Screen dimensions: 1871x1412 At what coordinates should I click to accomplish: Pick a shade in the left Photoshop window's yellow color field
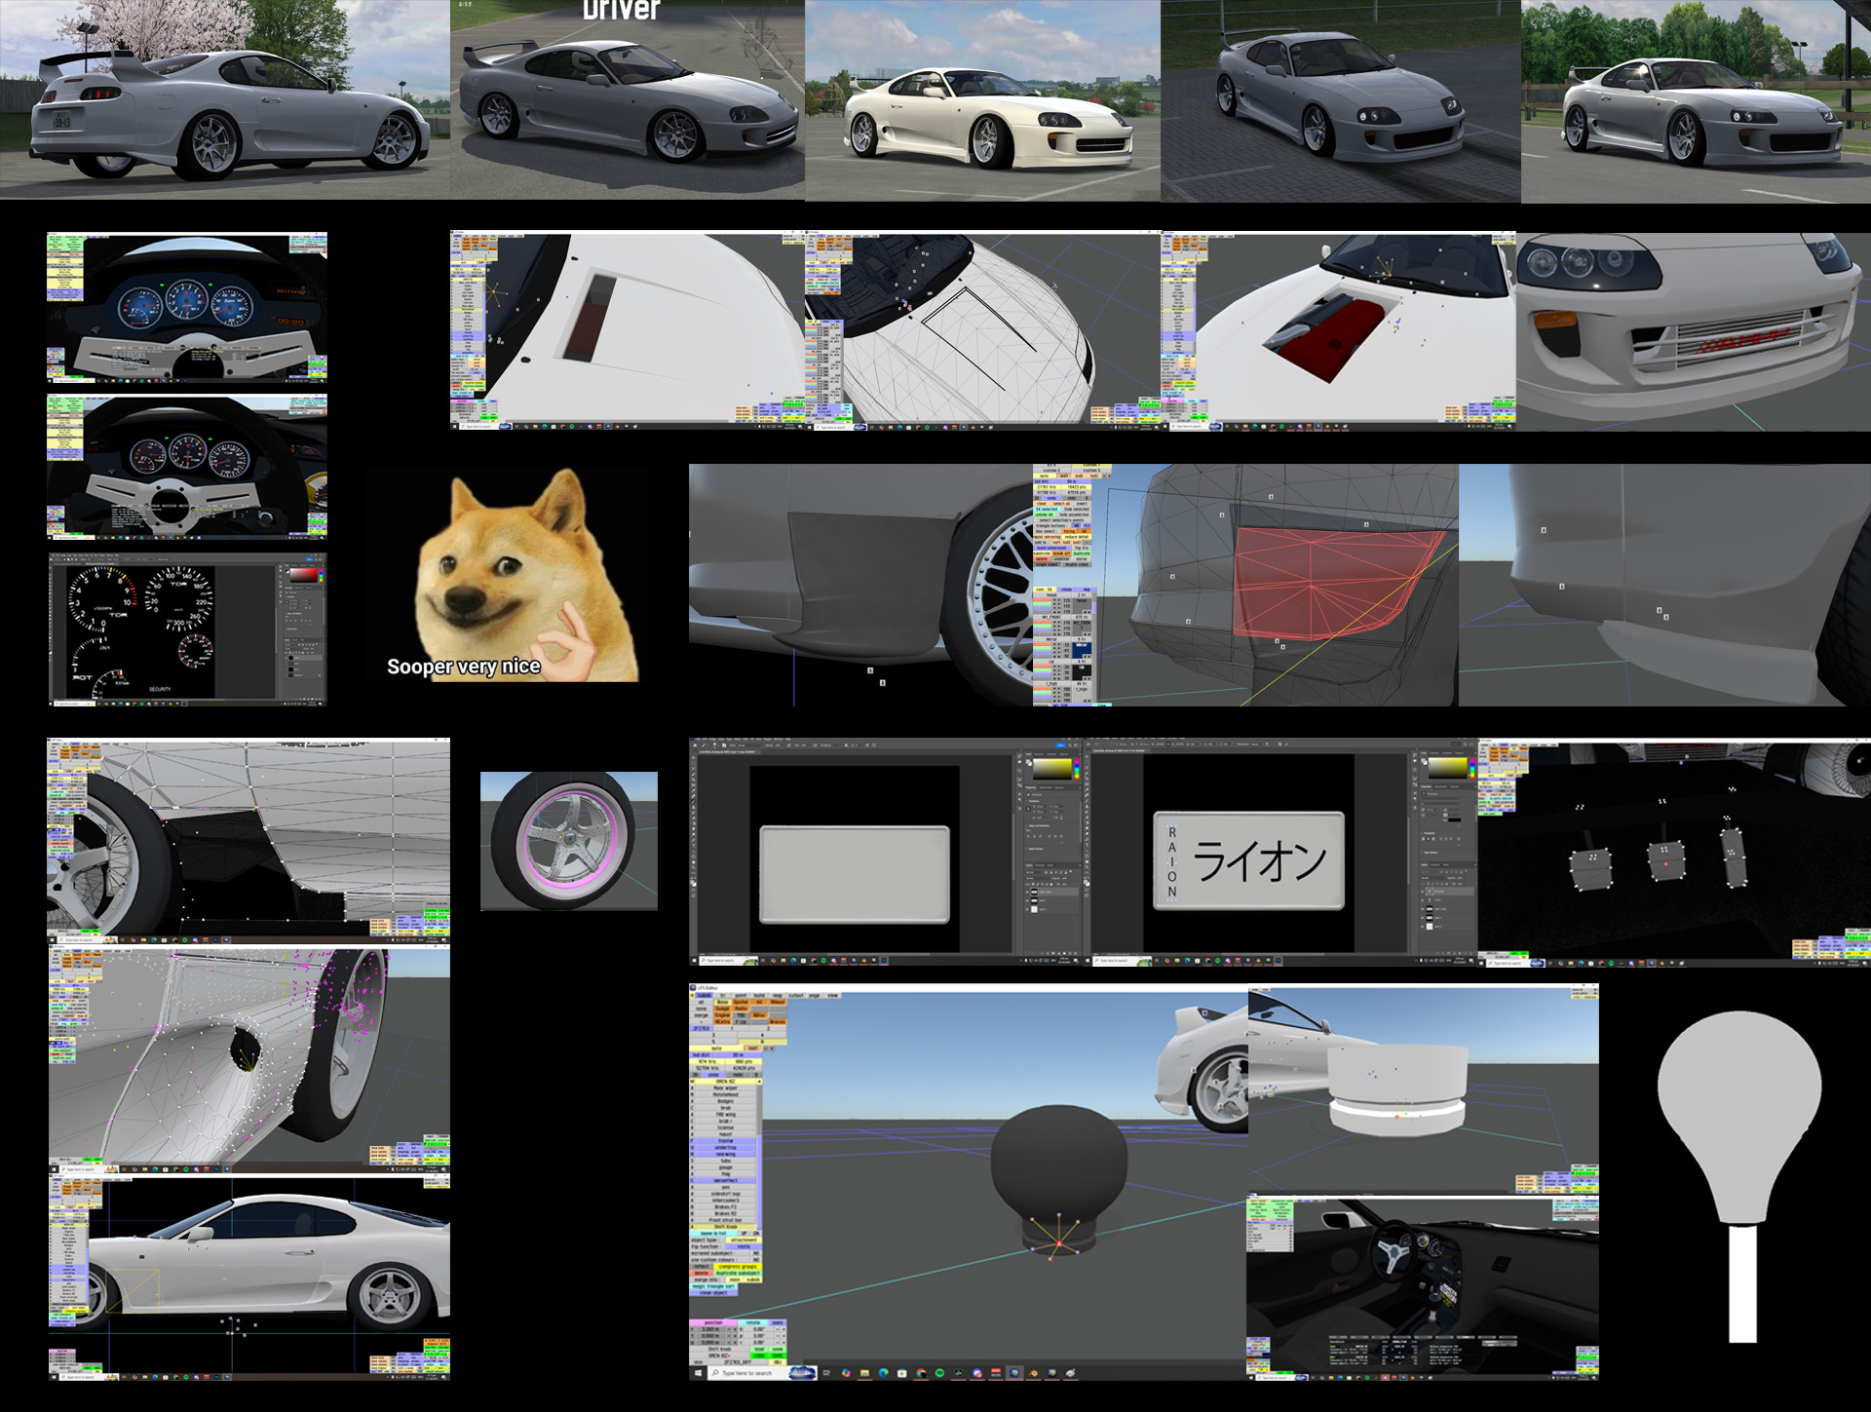click(x=1050, y=770)
